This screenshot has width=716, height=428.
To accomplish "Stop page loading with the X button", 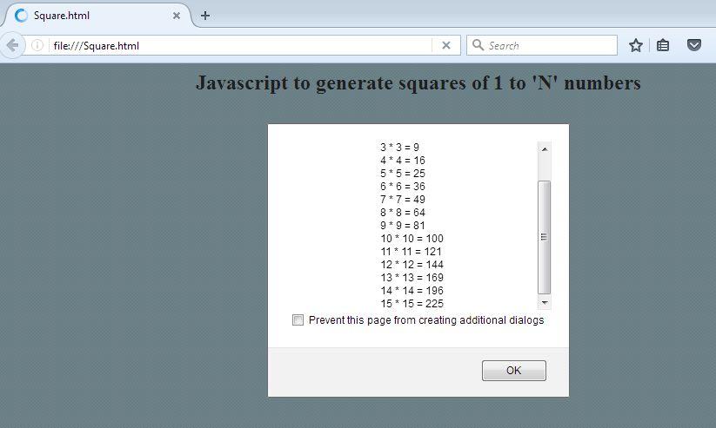I will click(x=446, y=45).
